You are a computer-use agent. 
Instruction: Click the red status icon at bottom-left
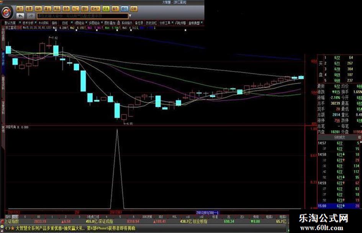point(2,222)
